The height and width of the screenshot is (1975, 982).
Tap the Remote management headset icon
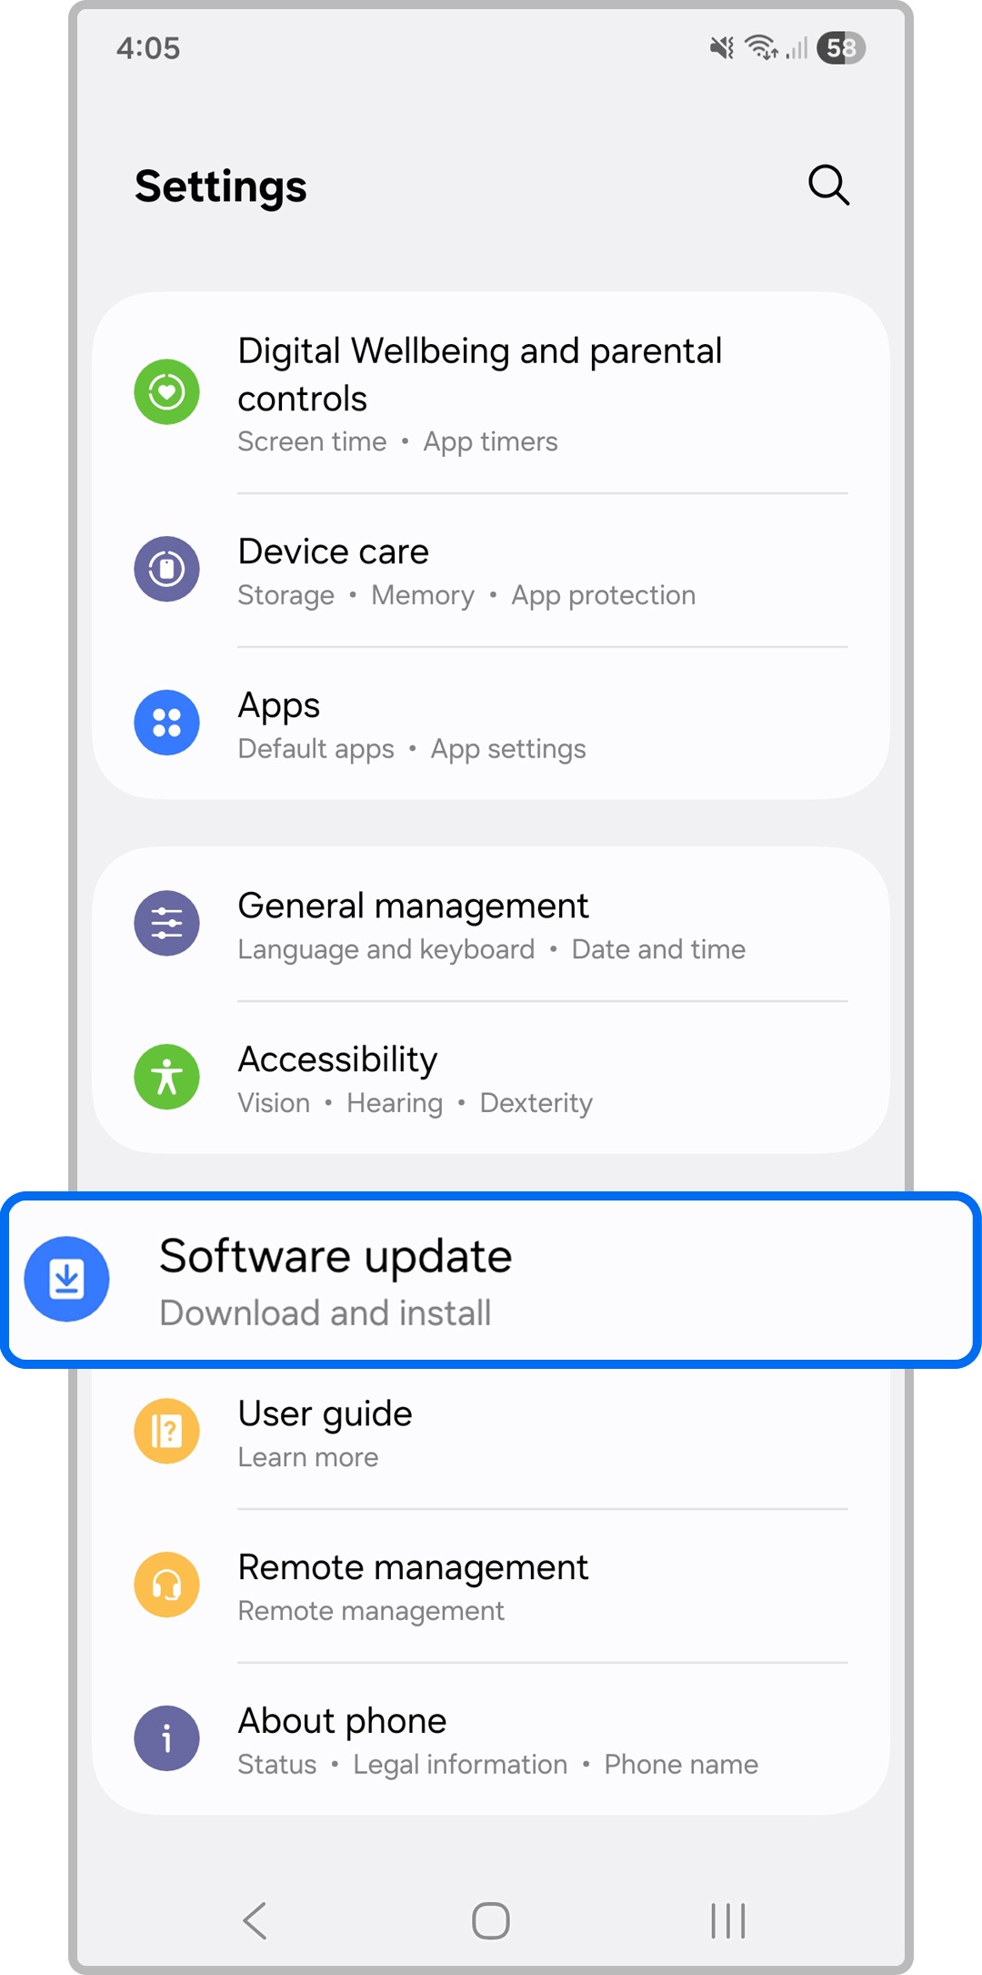pos(166,1585)
